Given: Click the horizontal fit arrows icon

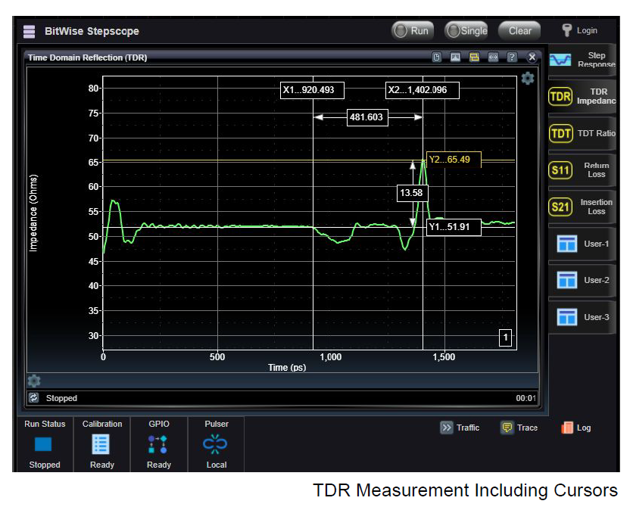Looking at the screenshot, I should pyautogui.click(x=493, y=58).
